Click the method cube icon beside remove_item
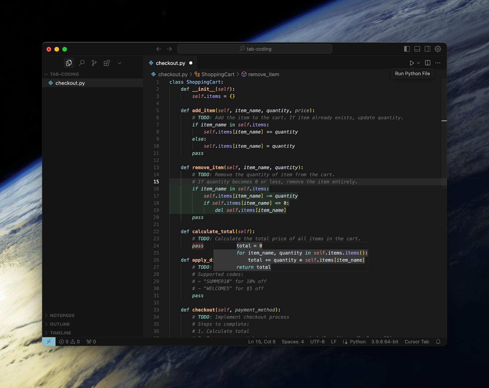489x388 pixels. [x=244, y=74]
